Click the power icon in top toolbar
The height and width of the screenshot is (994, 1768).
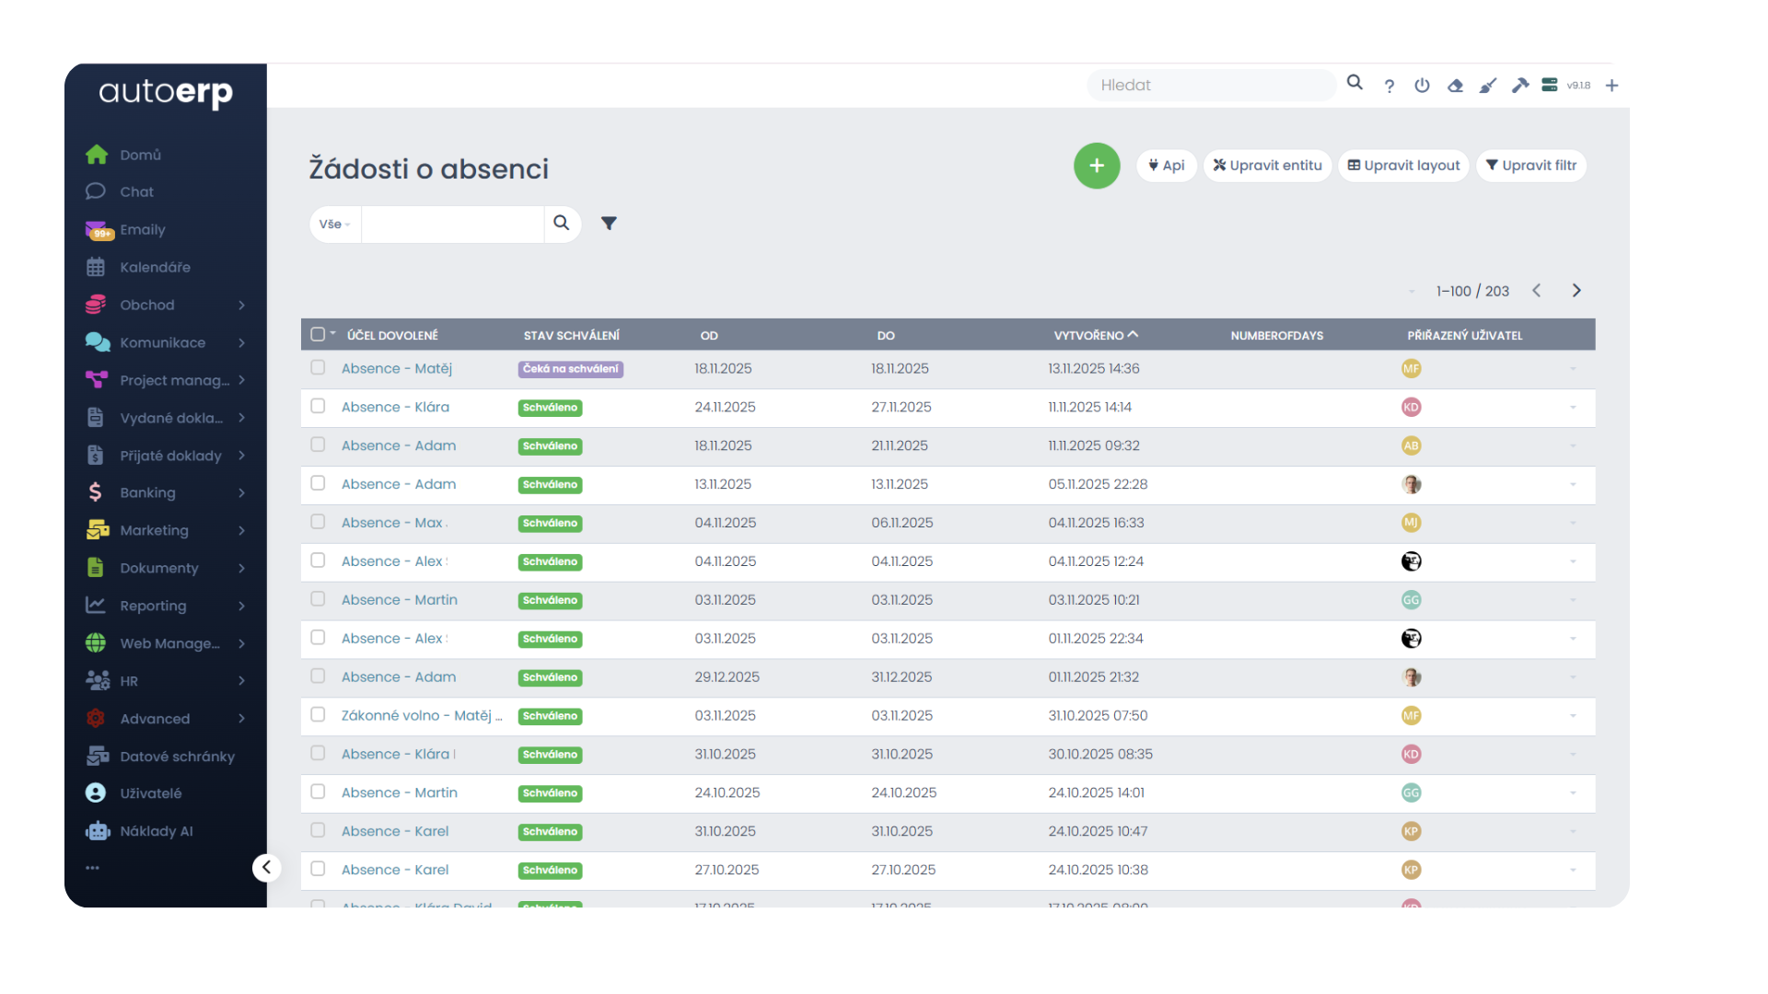[1422, 86]
